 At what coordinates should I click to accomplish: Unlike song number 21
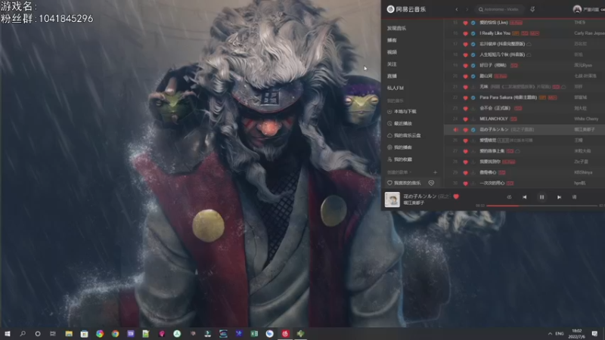pos(465,87)
